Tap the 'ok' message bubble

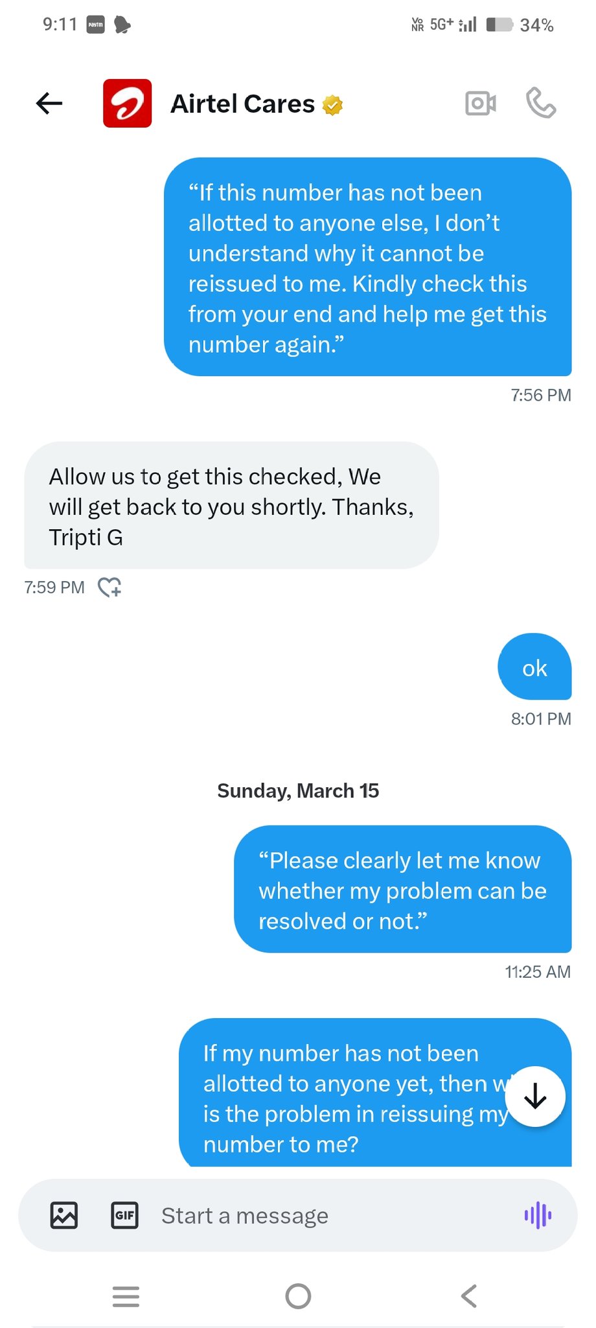[x=534, y=667]
